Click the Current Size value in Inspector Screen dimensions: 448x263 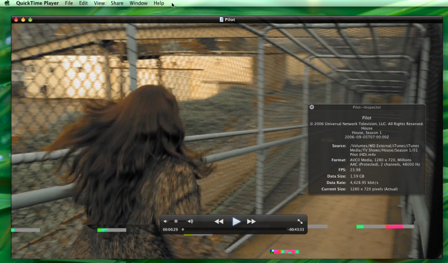coord(374,189)
